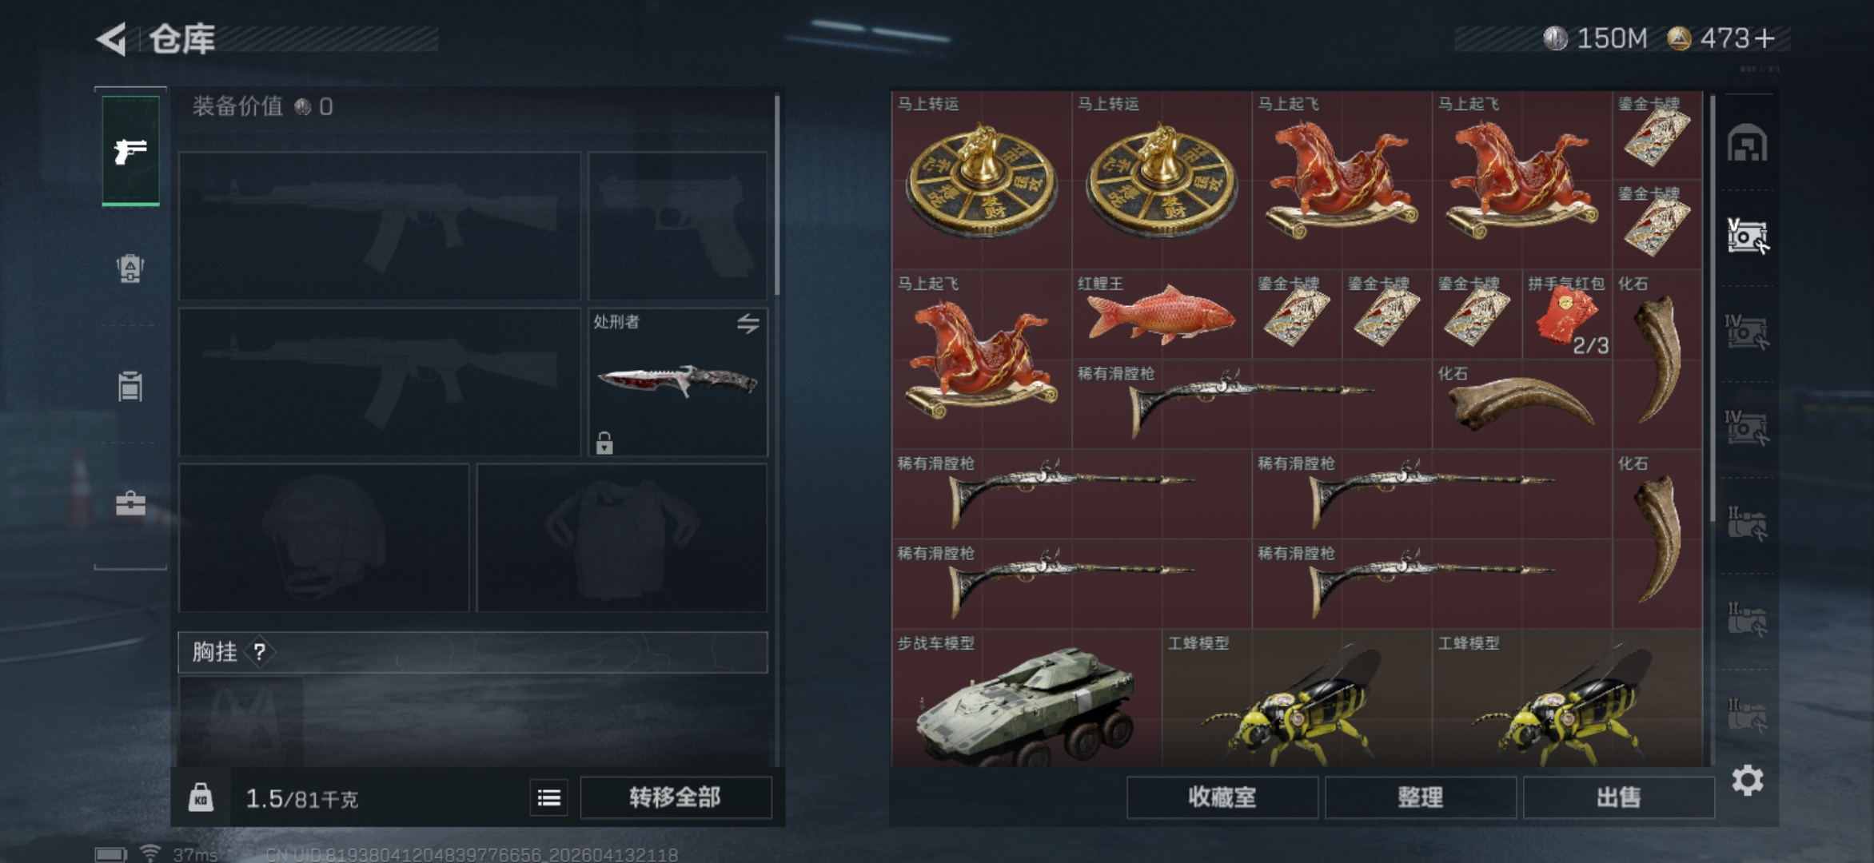Screen dimensions: 1874x863
Task: Select the level V storage box icon
Action: 1748,237
